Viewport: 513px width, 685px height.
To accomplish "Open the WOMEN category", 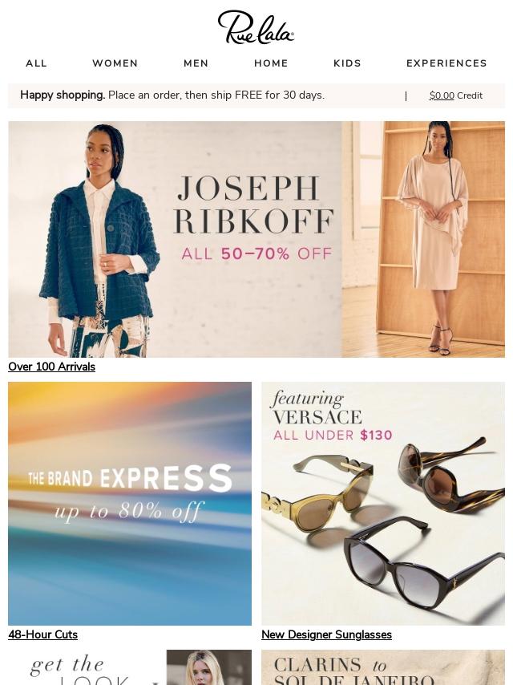I will click(115, 63).
